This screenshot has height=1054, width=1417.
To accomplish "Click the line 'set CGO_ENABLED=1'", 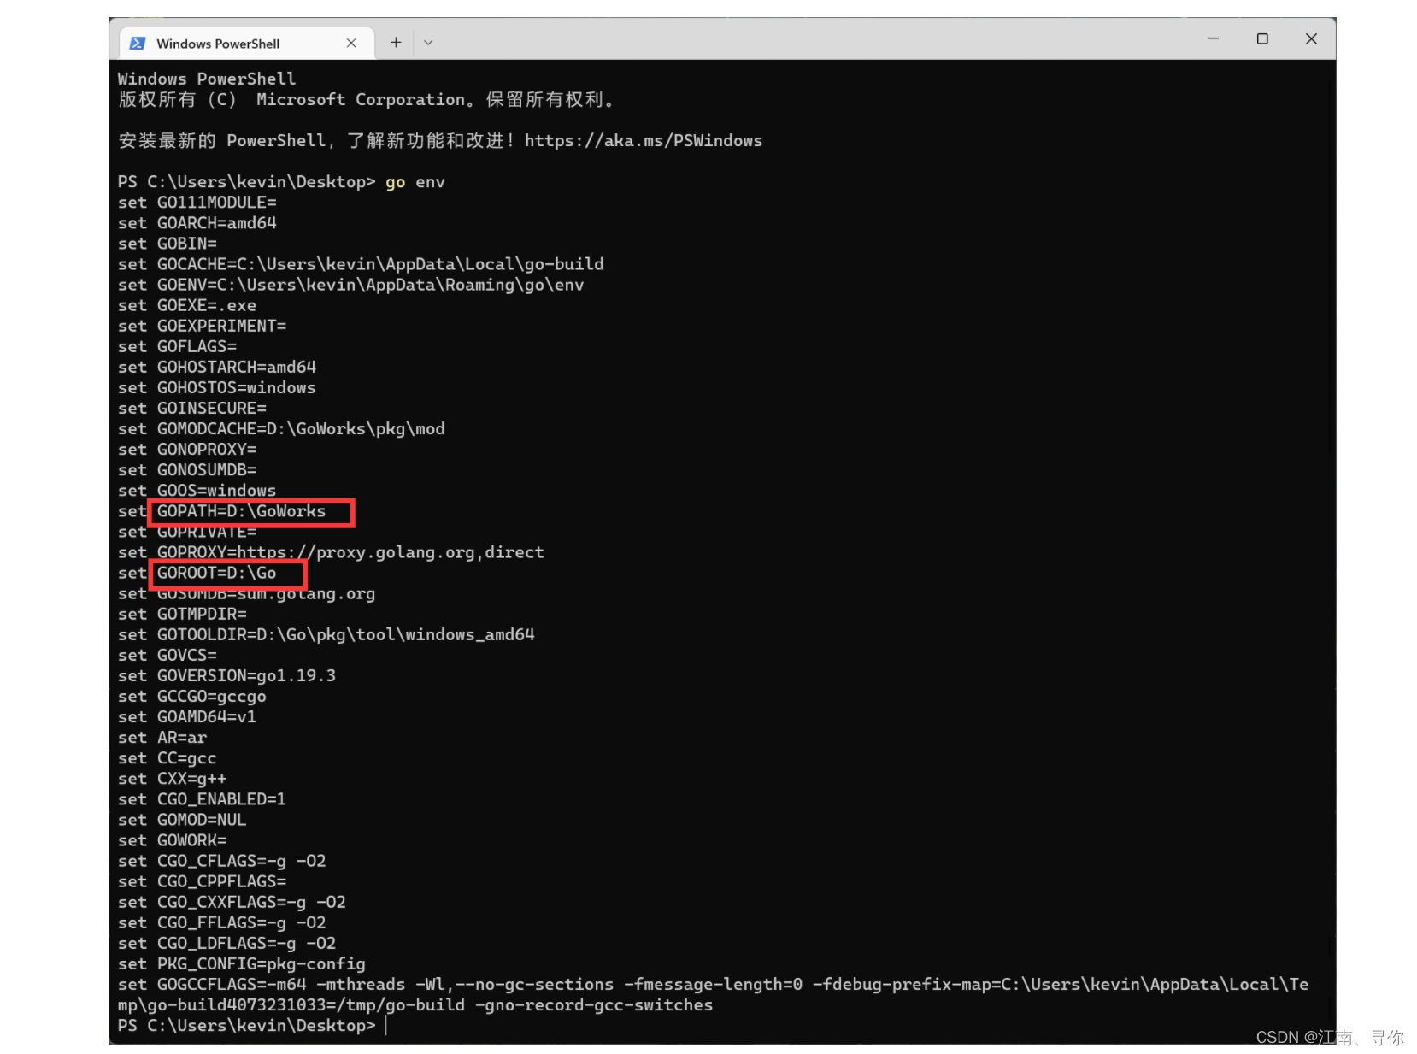I will [x=203, y=799].
